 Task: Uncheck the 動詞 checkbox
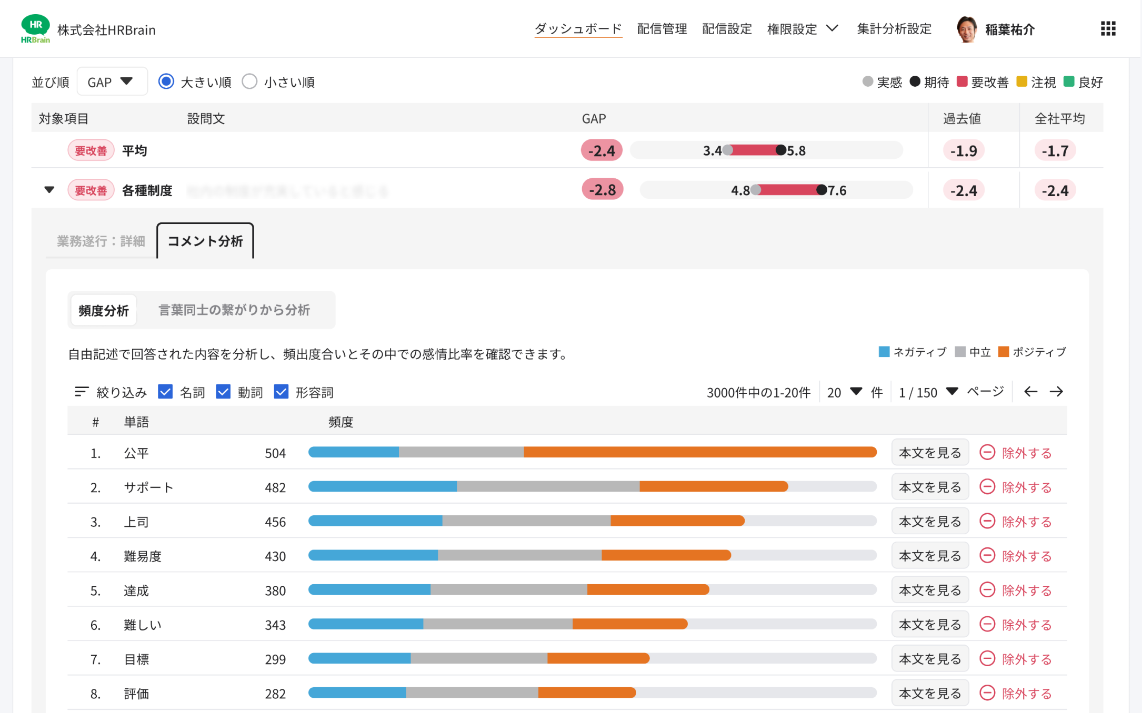[x=223, y=392]
